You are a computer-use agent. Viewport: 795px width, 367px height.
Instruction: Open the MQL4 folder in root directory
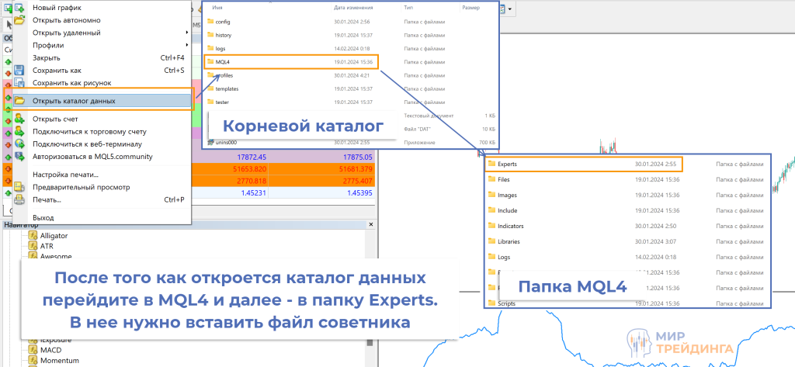[x=223, y=61]
